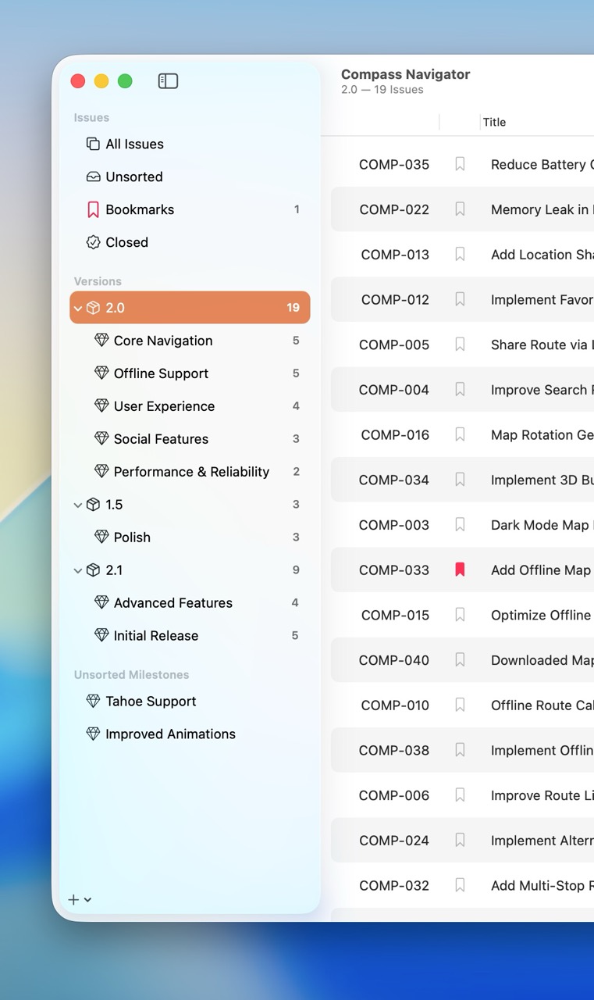The width and height of the screenshot is (594, 1000).
Task: Bookmark issue COMP-012
Action: pyautogui.click(x=460, y=299)
